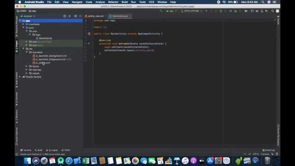Open the Android project view dropdown
Viewport: 295px width, 166px height.
(x=28, y=17)
